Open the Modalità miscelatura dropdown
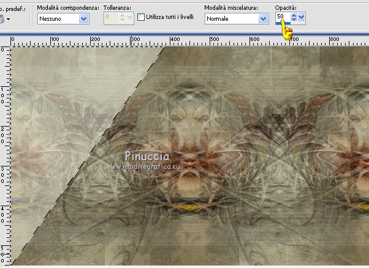The image size is (369, 268). click(237, 19)
